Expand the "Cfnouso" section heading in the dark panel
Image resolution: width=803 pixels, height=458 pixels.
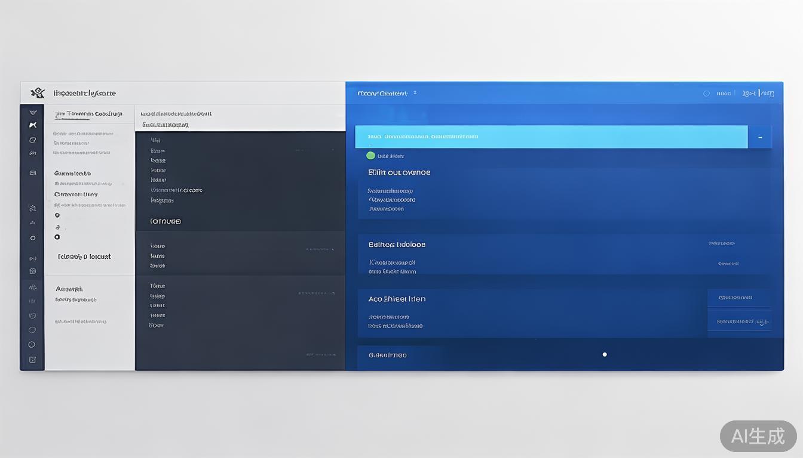click(165, 221)
